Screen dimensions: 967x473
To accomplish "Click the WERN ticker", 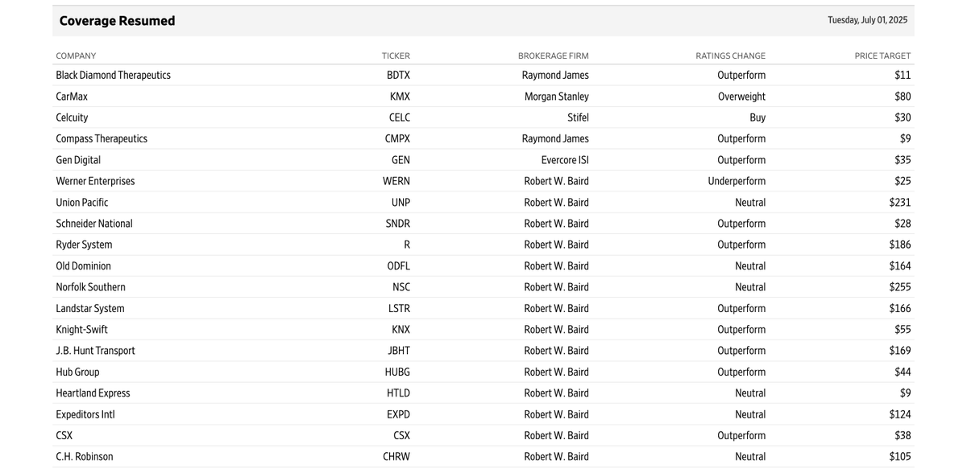I will tap(396, 181).
